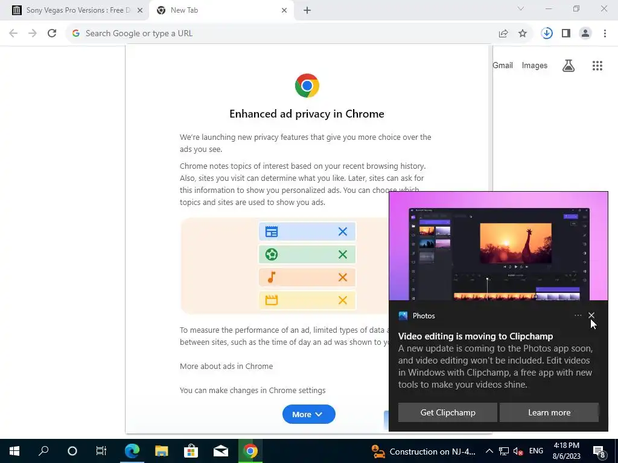Dismiss the Photos notification with X
The width and height of the screenshot is (618, 463).
pyautogui.click(x=591, y=315)
